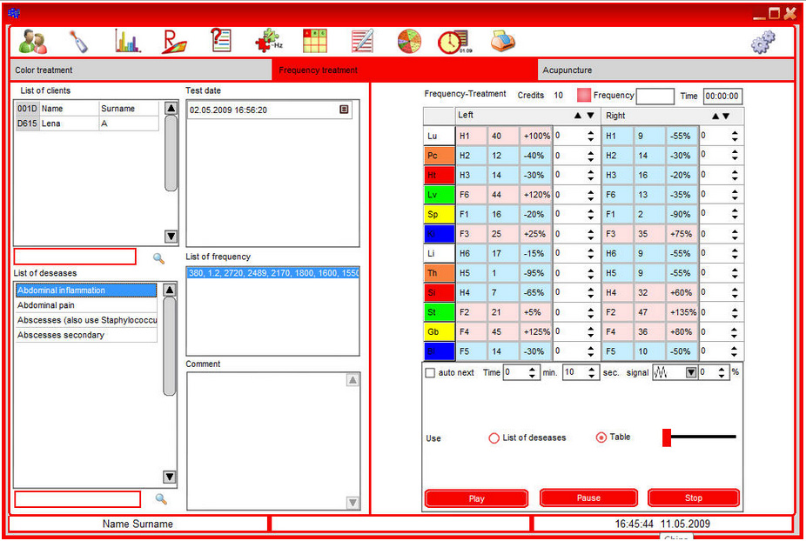Viewport: 806px width, 541px height.
Task: Open the pie chart icon
Action: tap(409, 41)
